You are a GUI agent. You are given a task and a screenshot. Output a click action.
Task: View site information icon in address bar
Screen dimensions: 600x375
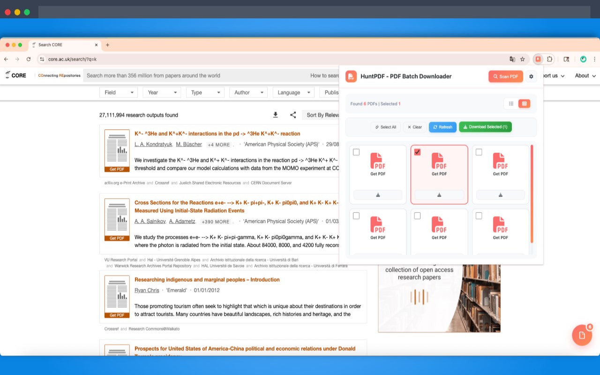pyautogui.click(x=42, y=59)
